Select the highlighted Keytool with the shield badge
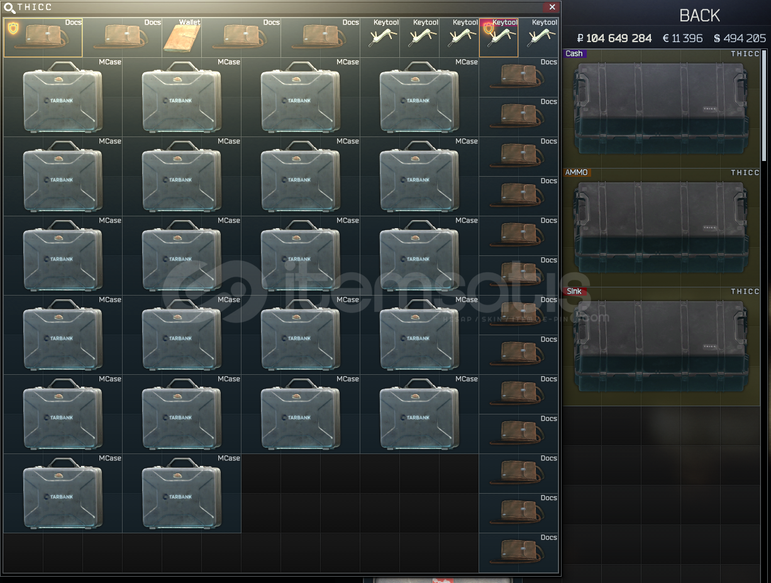 click(x=499, y=37)
